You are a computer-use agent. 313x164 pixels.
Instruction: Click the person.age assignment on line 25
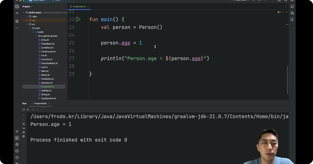coord(121,43)
